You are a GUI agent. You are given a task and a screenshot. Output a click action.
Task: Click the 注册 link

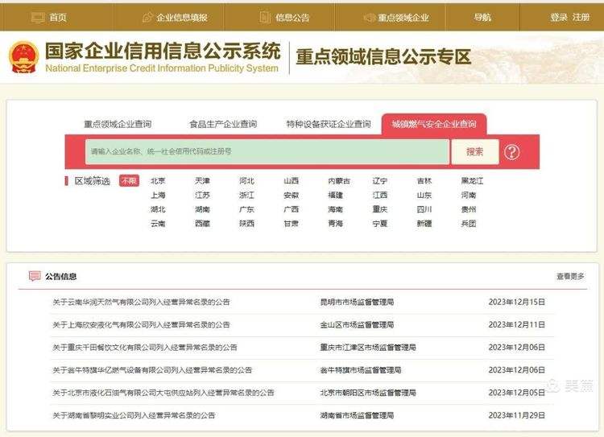point(581,18)
